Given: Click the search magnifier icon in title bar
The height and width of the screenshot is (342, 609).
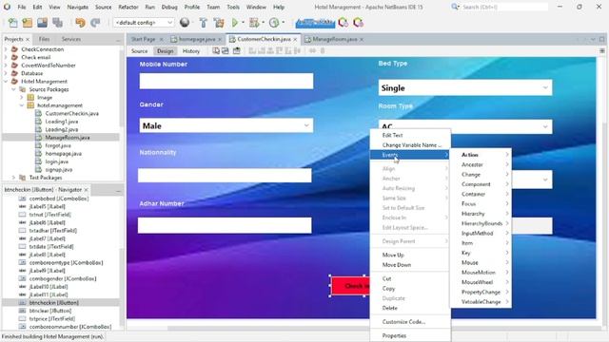Looking at the screenshot, I should pos(455,7).
